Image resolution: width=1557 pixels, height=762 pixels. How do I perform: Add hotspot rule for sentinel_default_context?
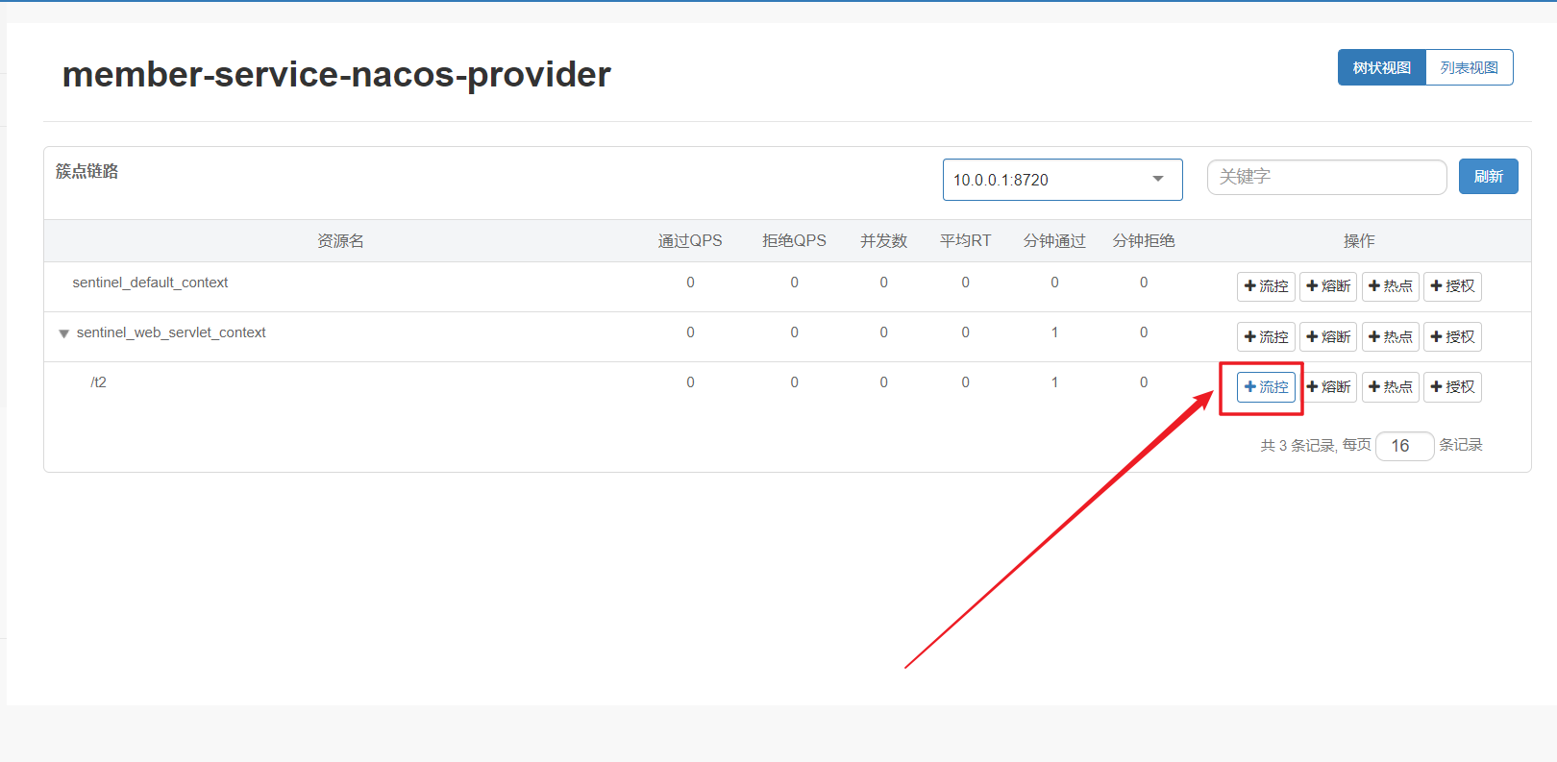pos(1390,286)
